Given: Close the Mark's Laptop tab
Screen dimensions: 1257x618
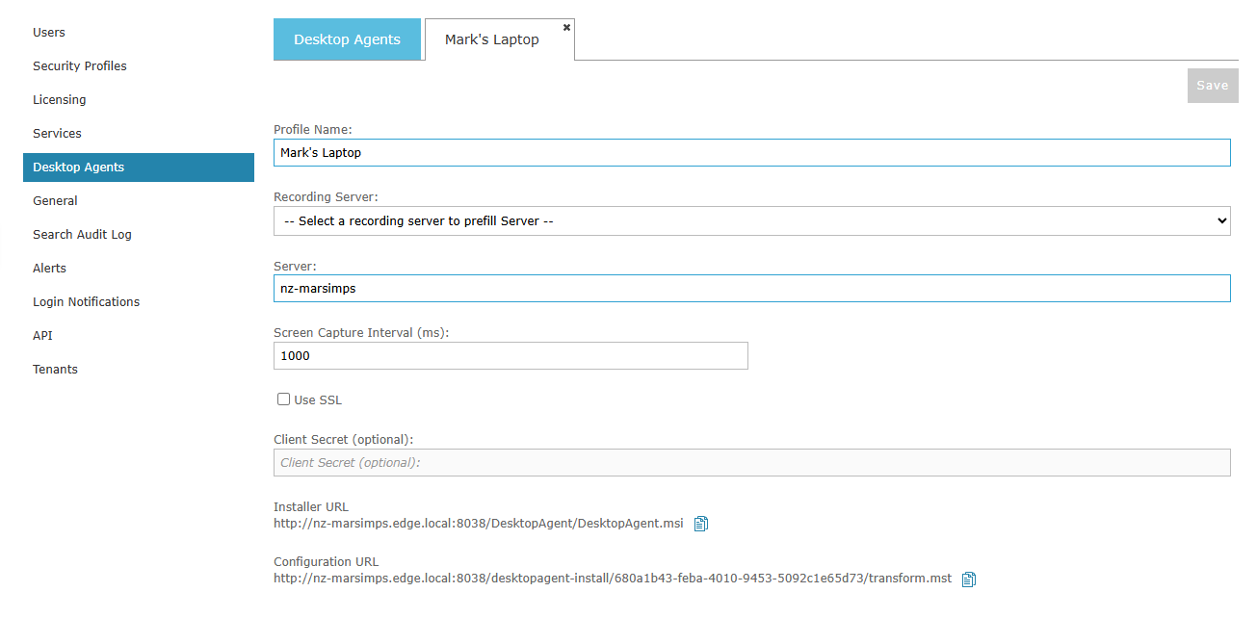Looking at the screenshot, I should (566, 27).
